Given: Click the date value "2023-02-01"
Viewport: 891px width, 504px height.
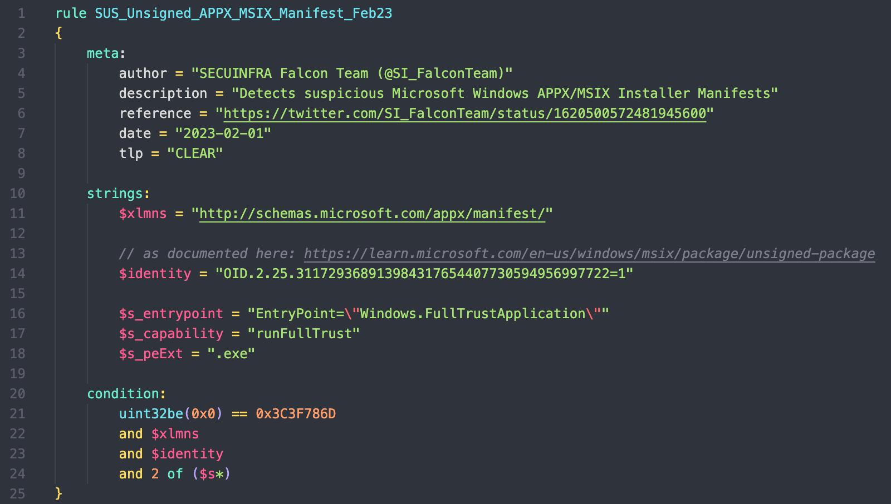Looking at the screenshot, I should coord(223,134).
